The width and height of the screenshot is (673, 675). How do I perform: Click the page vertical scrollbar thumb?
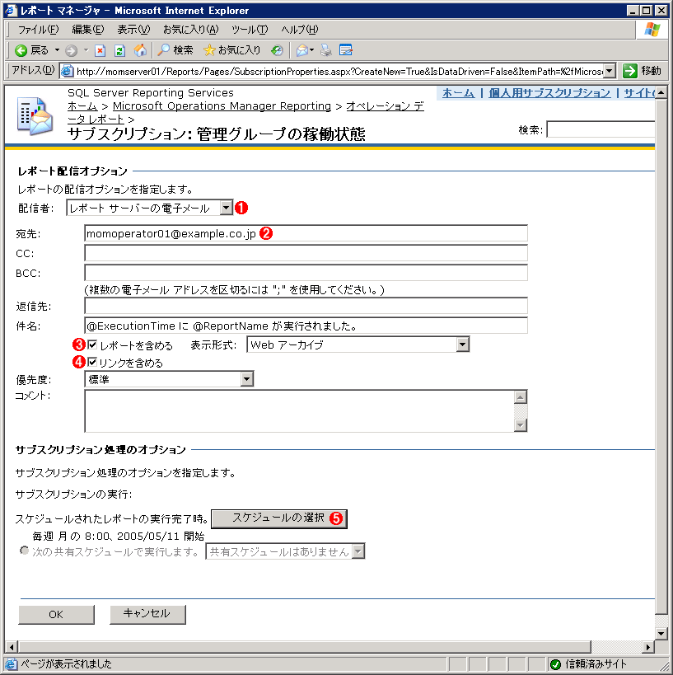coord(661,356)
